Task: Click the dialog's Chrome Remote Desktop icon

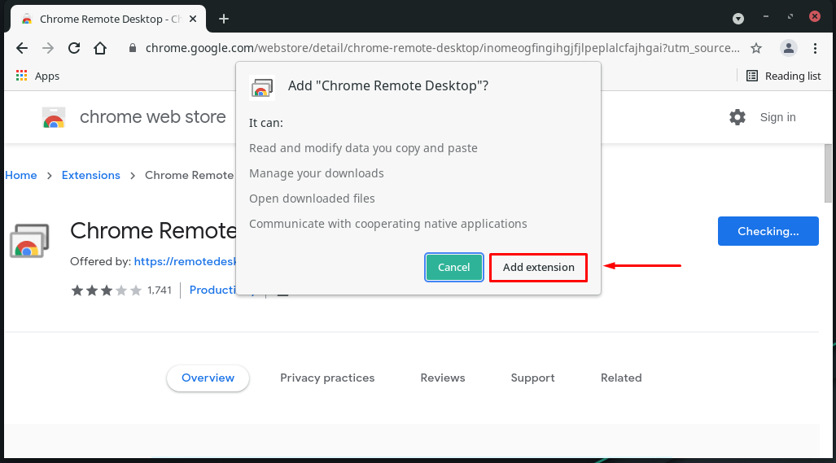Action: pyautogui.click(x=262, y=87)
